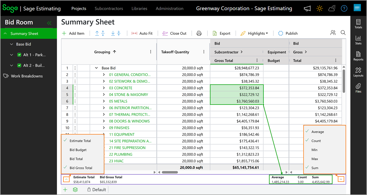This screenshot has height=195, width=367.
Task: Click the Auto Fit button
Action: 142,33
